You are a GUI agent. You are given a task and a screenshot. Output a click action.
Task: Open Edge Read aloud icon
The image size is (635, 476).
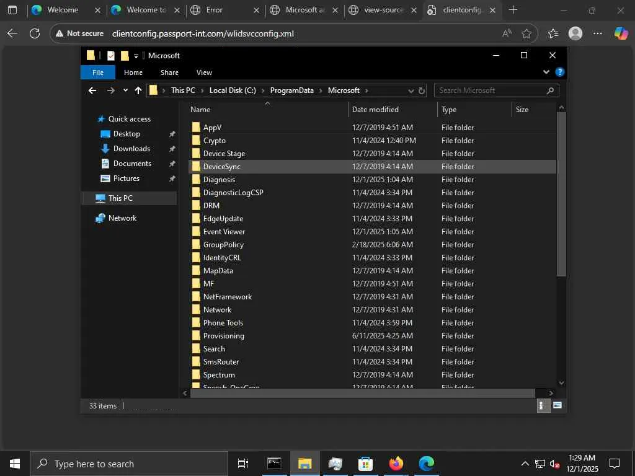tap(507, 33)
